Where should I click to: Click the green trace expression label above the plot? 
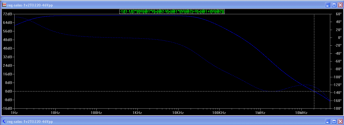click(x=172, y=12)
